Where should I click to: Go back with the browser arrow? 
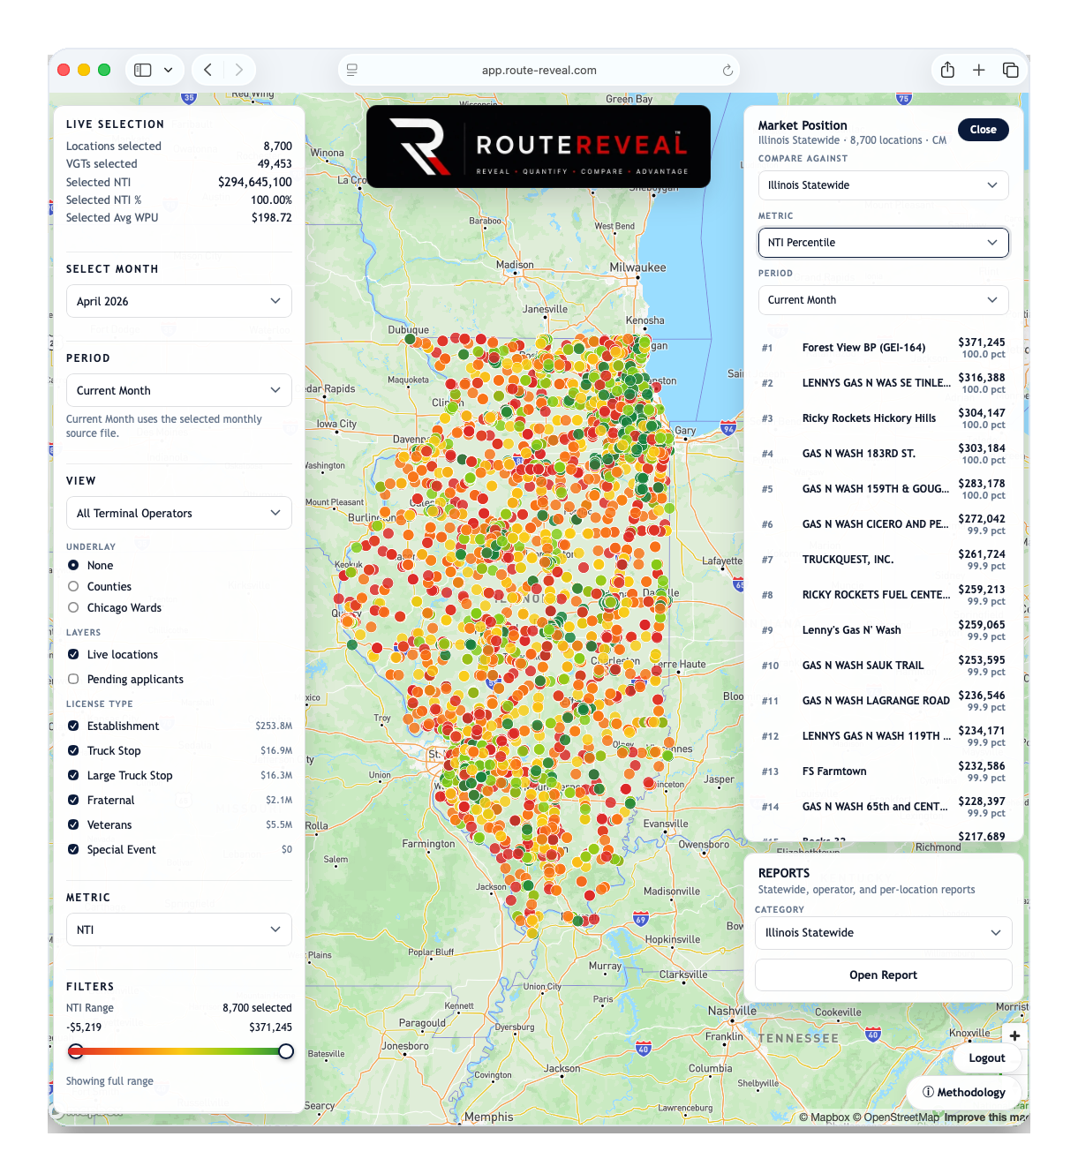pos(207,70)
